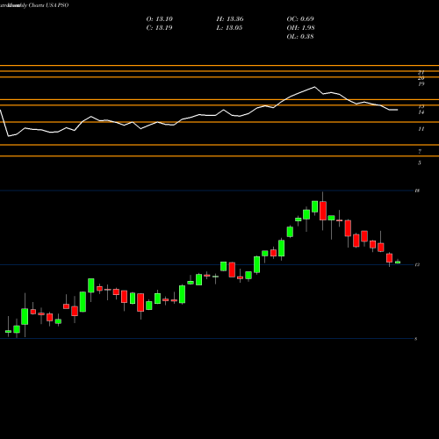Click the 12 price axis label
Viewport: 439px width, 439px height.
[417, 265]
